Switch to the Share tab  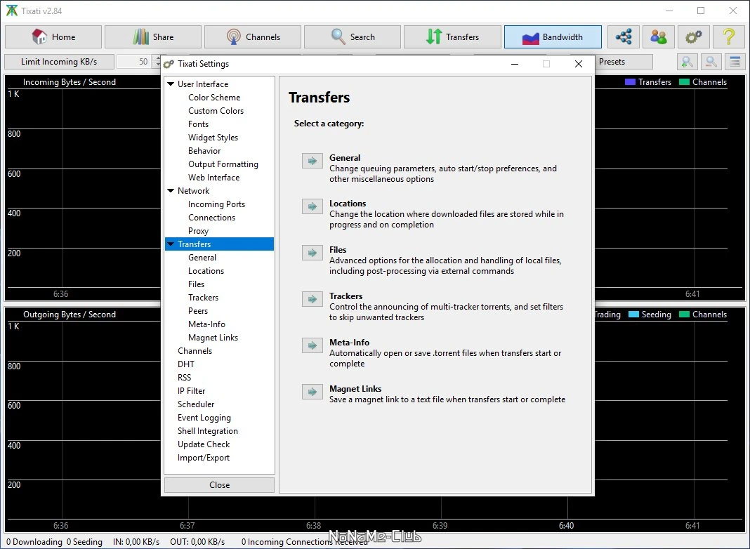(x=153, y=37)
